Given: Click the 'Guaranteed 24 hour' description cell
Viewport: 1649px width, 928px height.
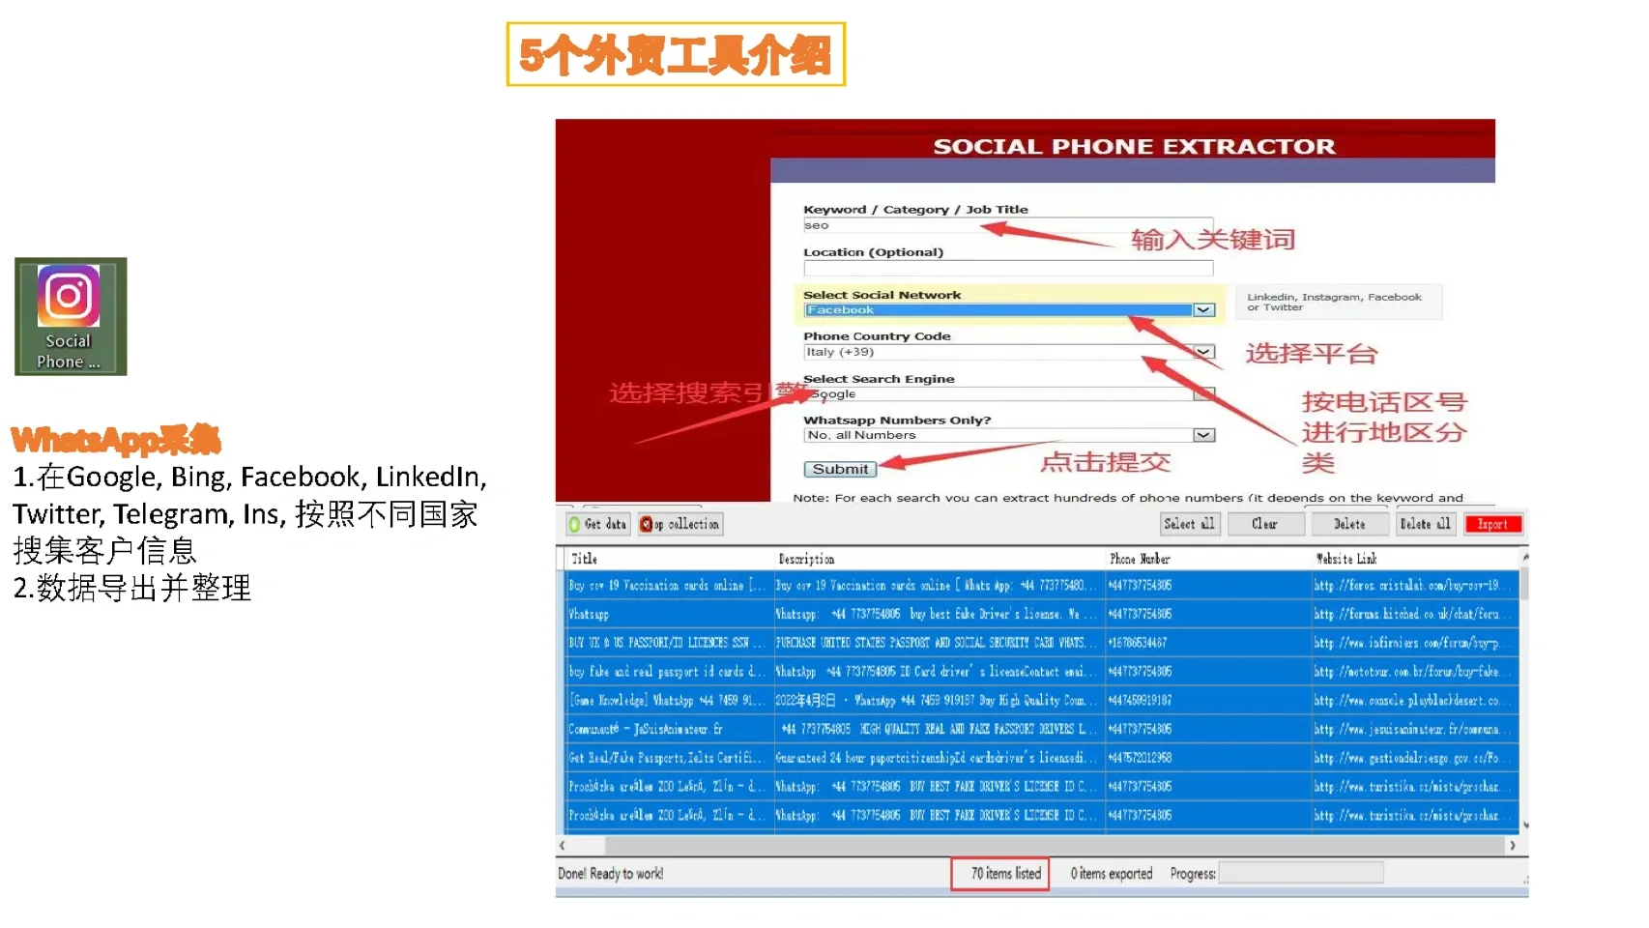Looking at the screenshot, I should pyautogui.click(x=939, y=758).
